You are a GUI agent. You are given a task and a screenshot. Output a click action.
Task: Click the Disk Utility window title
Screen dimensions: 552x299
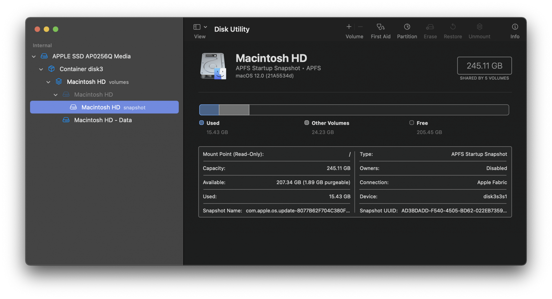tap(232, 29)
